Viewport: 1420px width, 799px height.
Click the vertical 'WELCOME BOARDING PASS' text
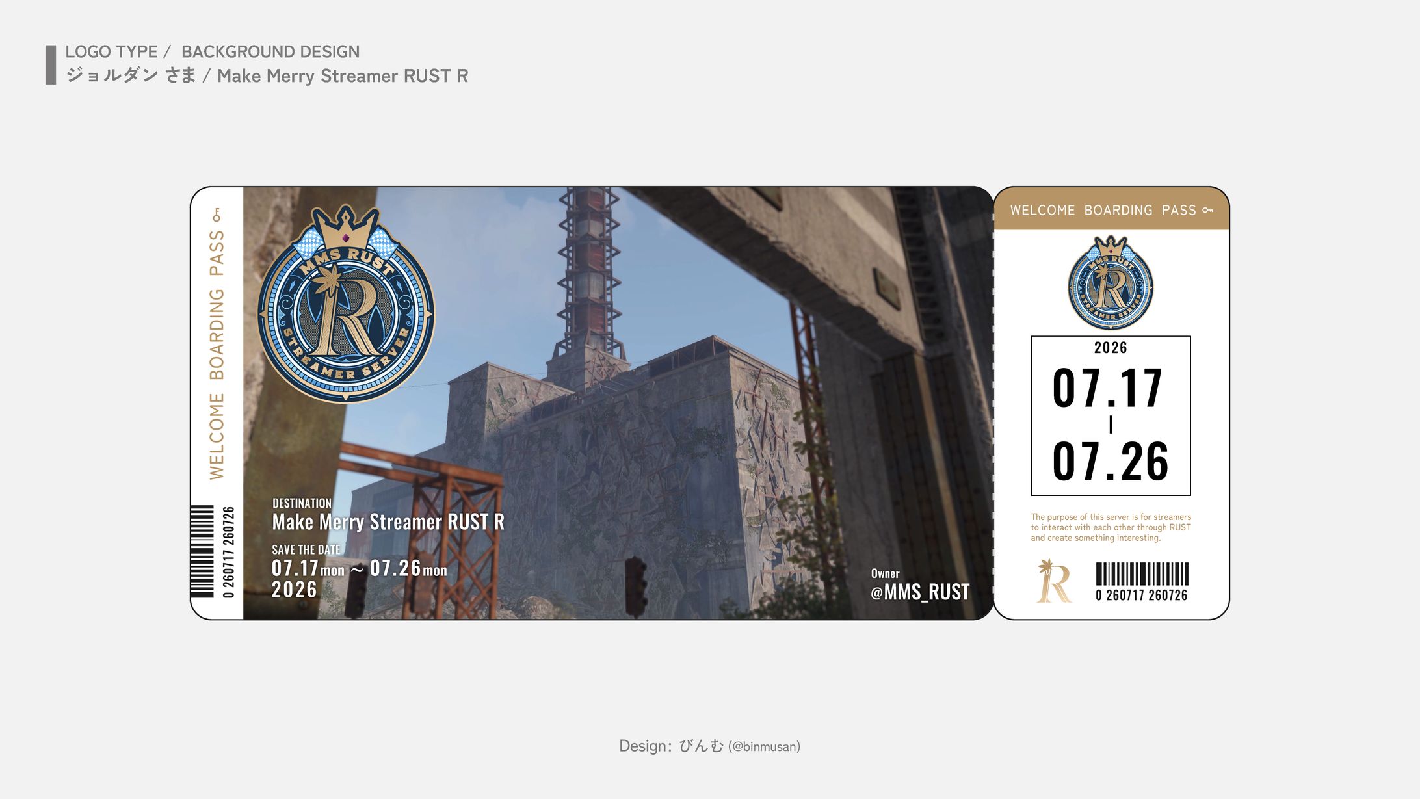click(217, 355)
